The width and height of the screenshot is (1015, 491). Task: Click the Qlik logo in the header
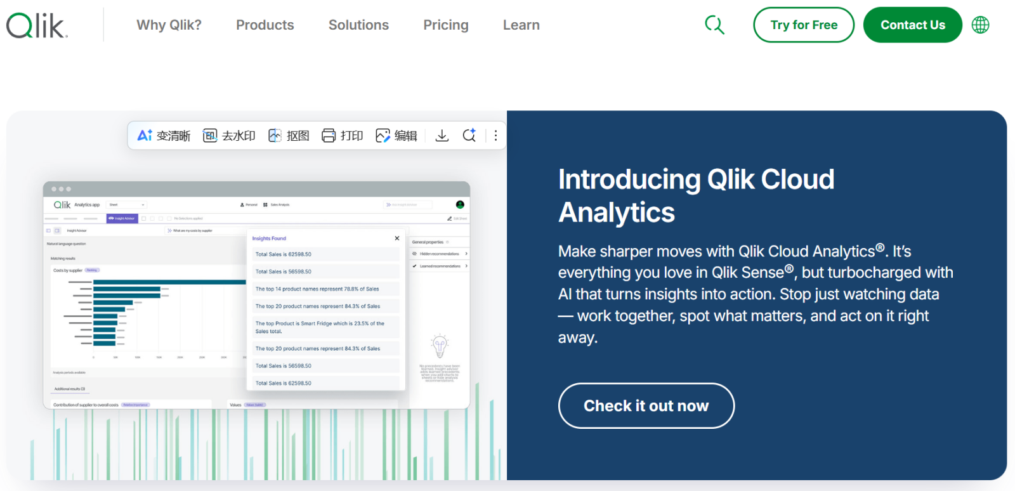(x=37, y=25)
